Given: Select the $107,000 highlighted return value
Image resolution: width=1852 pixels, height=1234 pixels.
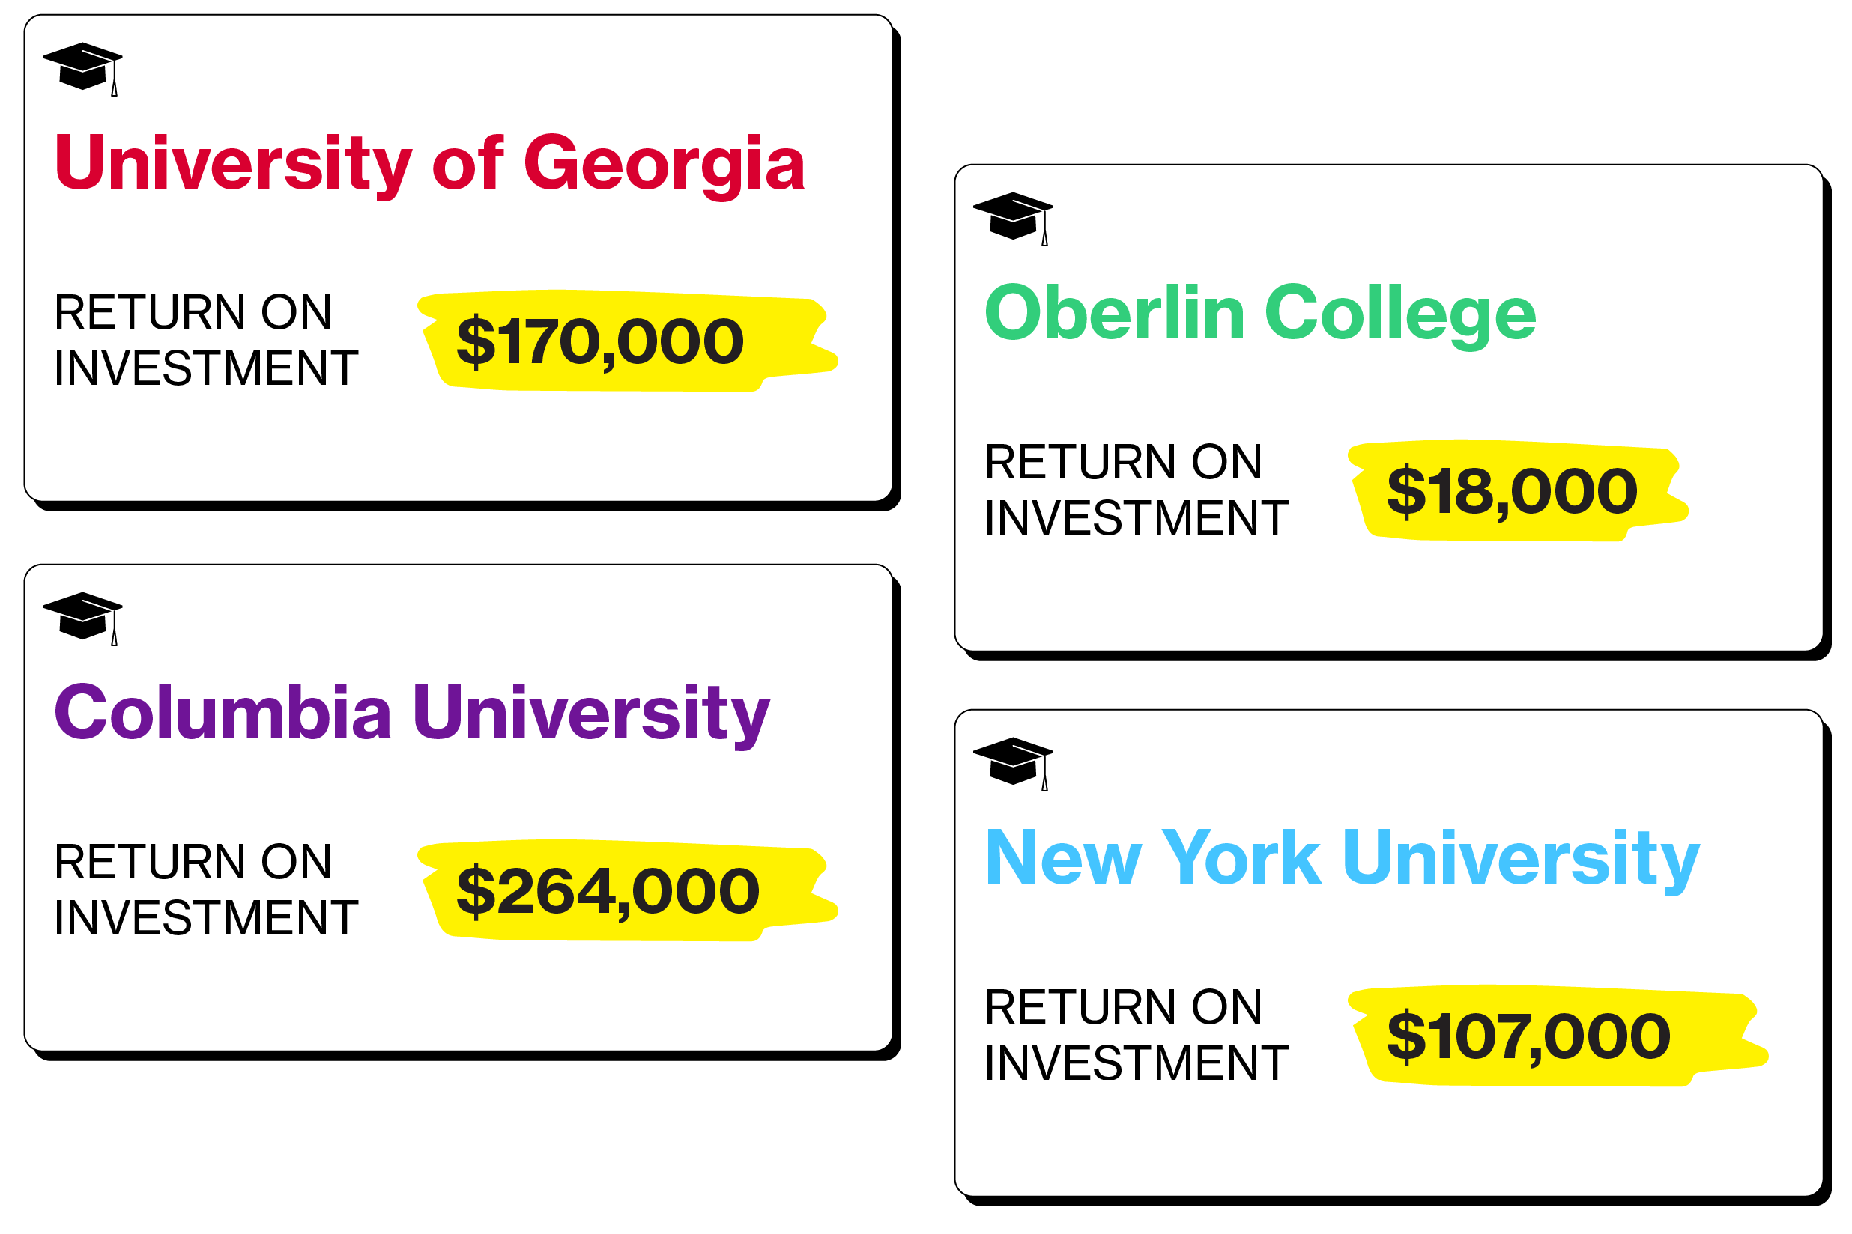Looking at the screenshot, I should (1528, 1037).
